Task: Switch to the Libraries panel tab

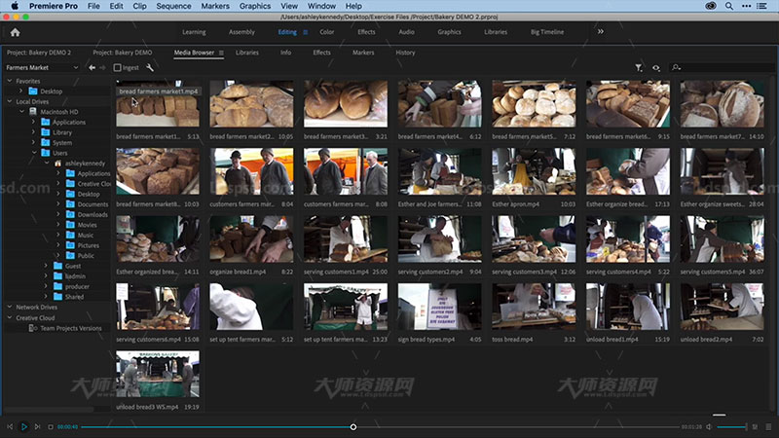Action: pyautogui.click(x=247, y=53)
